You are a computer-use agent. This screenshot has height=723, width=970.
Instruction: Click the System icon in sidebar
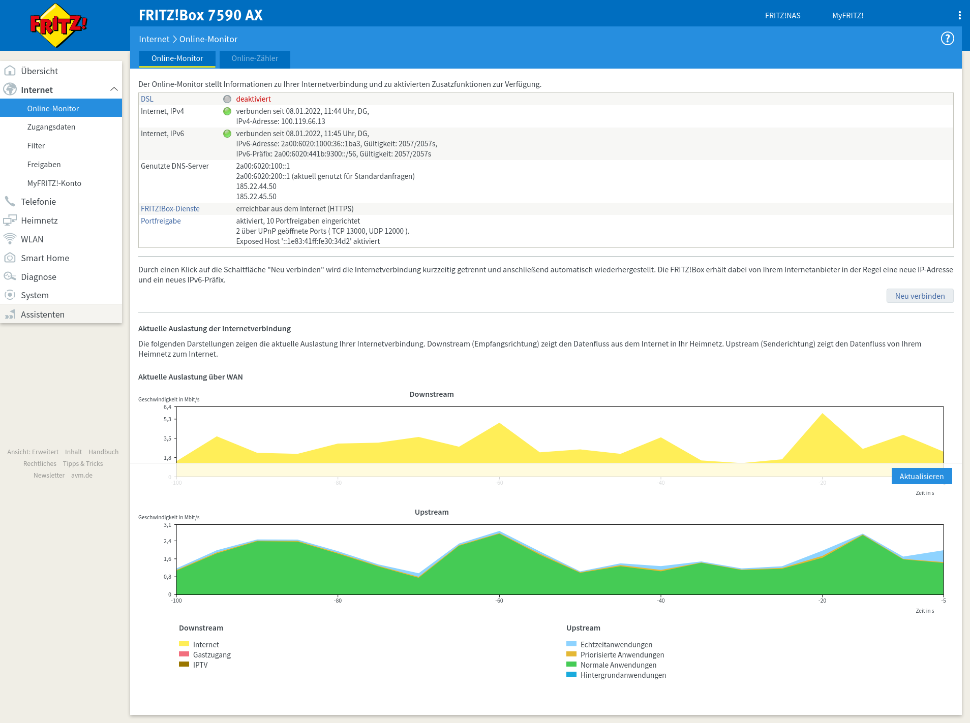10,295
